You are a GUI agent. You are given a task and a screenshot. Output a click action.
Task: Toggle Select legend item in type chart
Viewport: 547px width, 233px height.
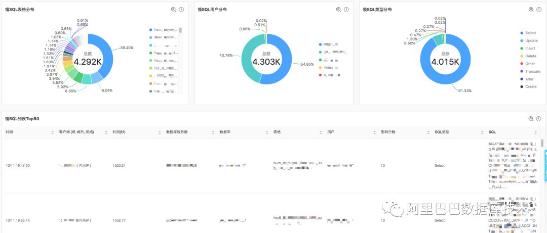(528, 33)
